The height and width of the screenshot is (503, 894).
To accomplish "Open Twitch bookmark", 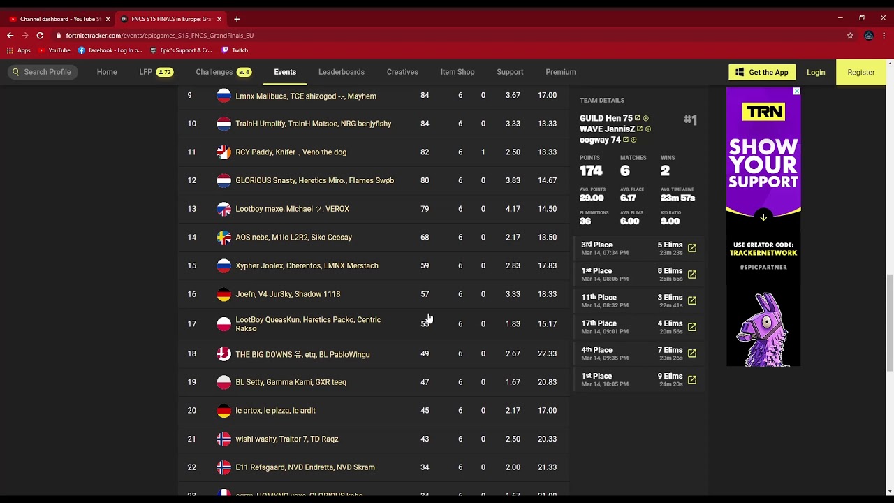I will [x=235, y=50].
